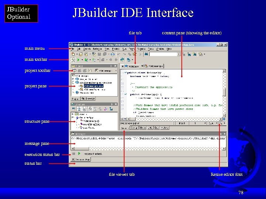Toggle the Insert mode indicator in editor status

182,123
